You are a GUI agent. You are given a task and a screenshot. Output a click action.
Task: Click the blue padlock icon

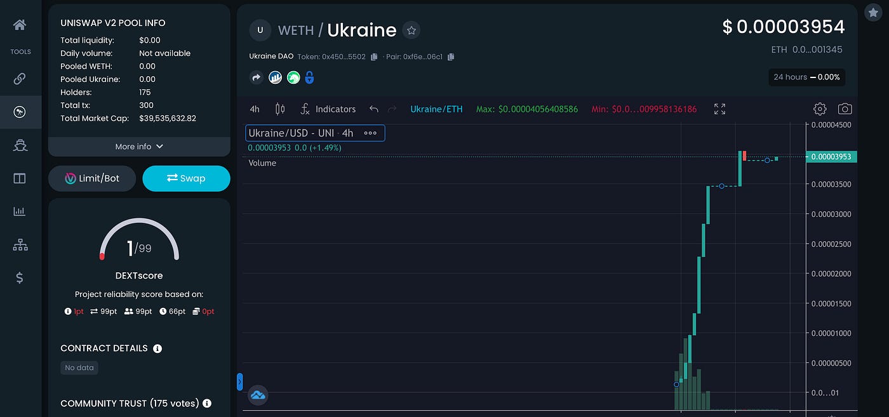click(x=309, y=77)
